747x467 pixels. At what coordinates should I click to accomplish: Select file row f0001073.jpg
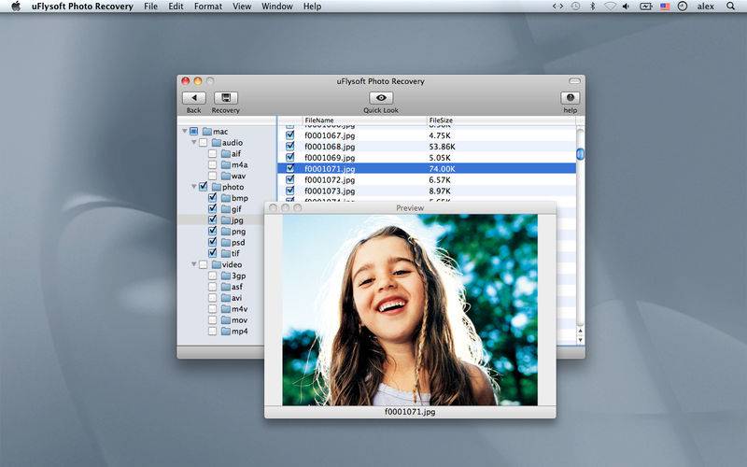[x=427, y=191]
